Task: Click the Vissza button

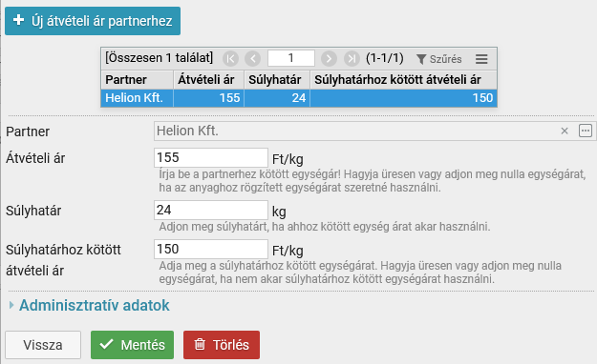Action: [43, 345]
